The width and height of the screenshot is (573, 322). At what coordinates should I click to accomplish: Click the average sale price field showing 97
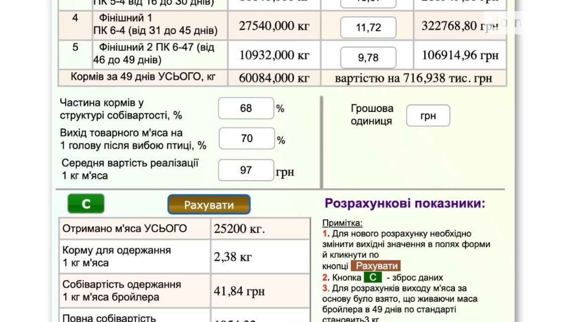point(246,170)
